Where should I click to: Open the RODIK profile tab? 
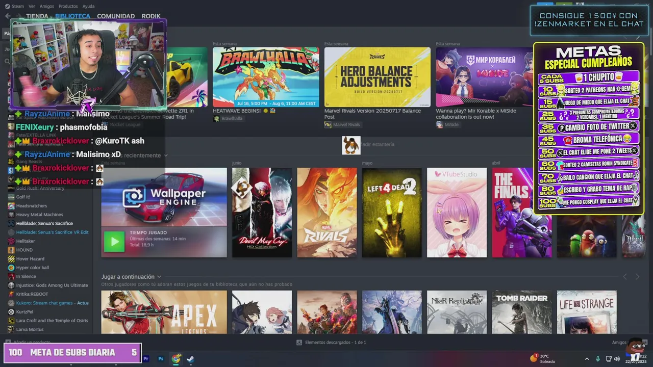coord(151,16)
